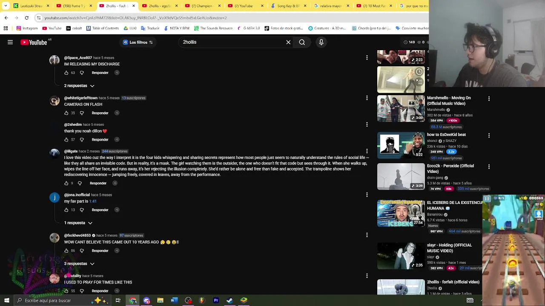This screenshot has width=545, height=306.
Task: Dislike the CAMERAS ON FLASH comment
Action: tap(82, 113)
